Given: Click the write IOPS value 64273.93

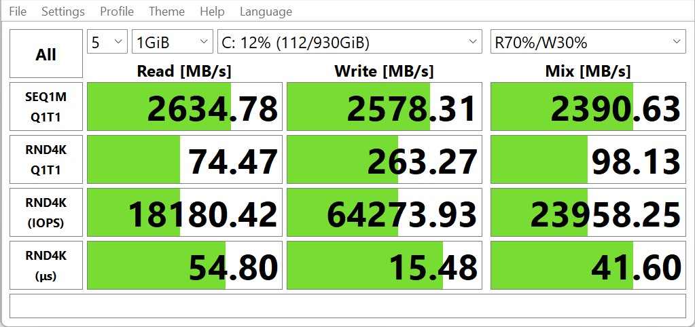Looking at the screenshot, I should coord(384,212).
